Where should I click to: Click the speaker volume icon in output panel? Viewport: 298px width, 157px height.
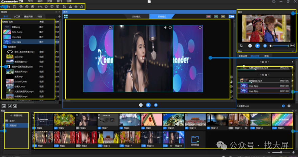point(271,46)
